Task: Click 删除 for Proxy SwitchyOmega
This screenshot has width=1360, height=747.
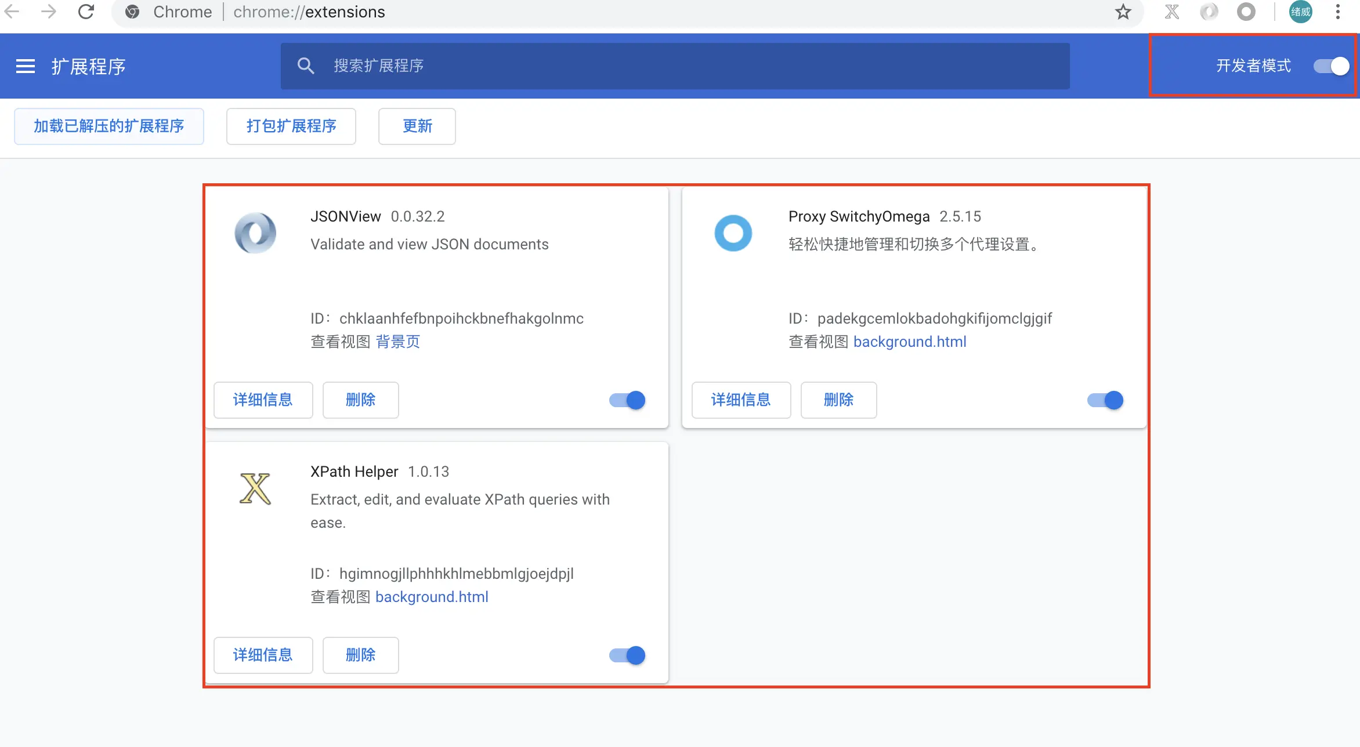Action: [838, 400]
